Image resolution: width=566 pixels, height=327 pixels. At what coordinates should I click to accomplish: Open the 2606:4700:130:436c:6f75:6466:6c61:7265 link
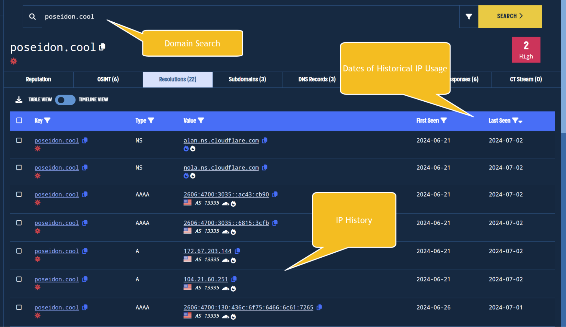click(248, 307)
